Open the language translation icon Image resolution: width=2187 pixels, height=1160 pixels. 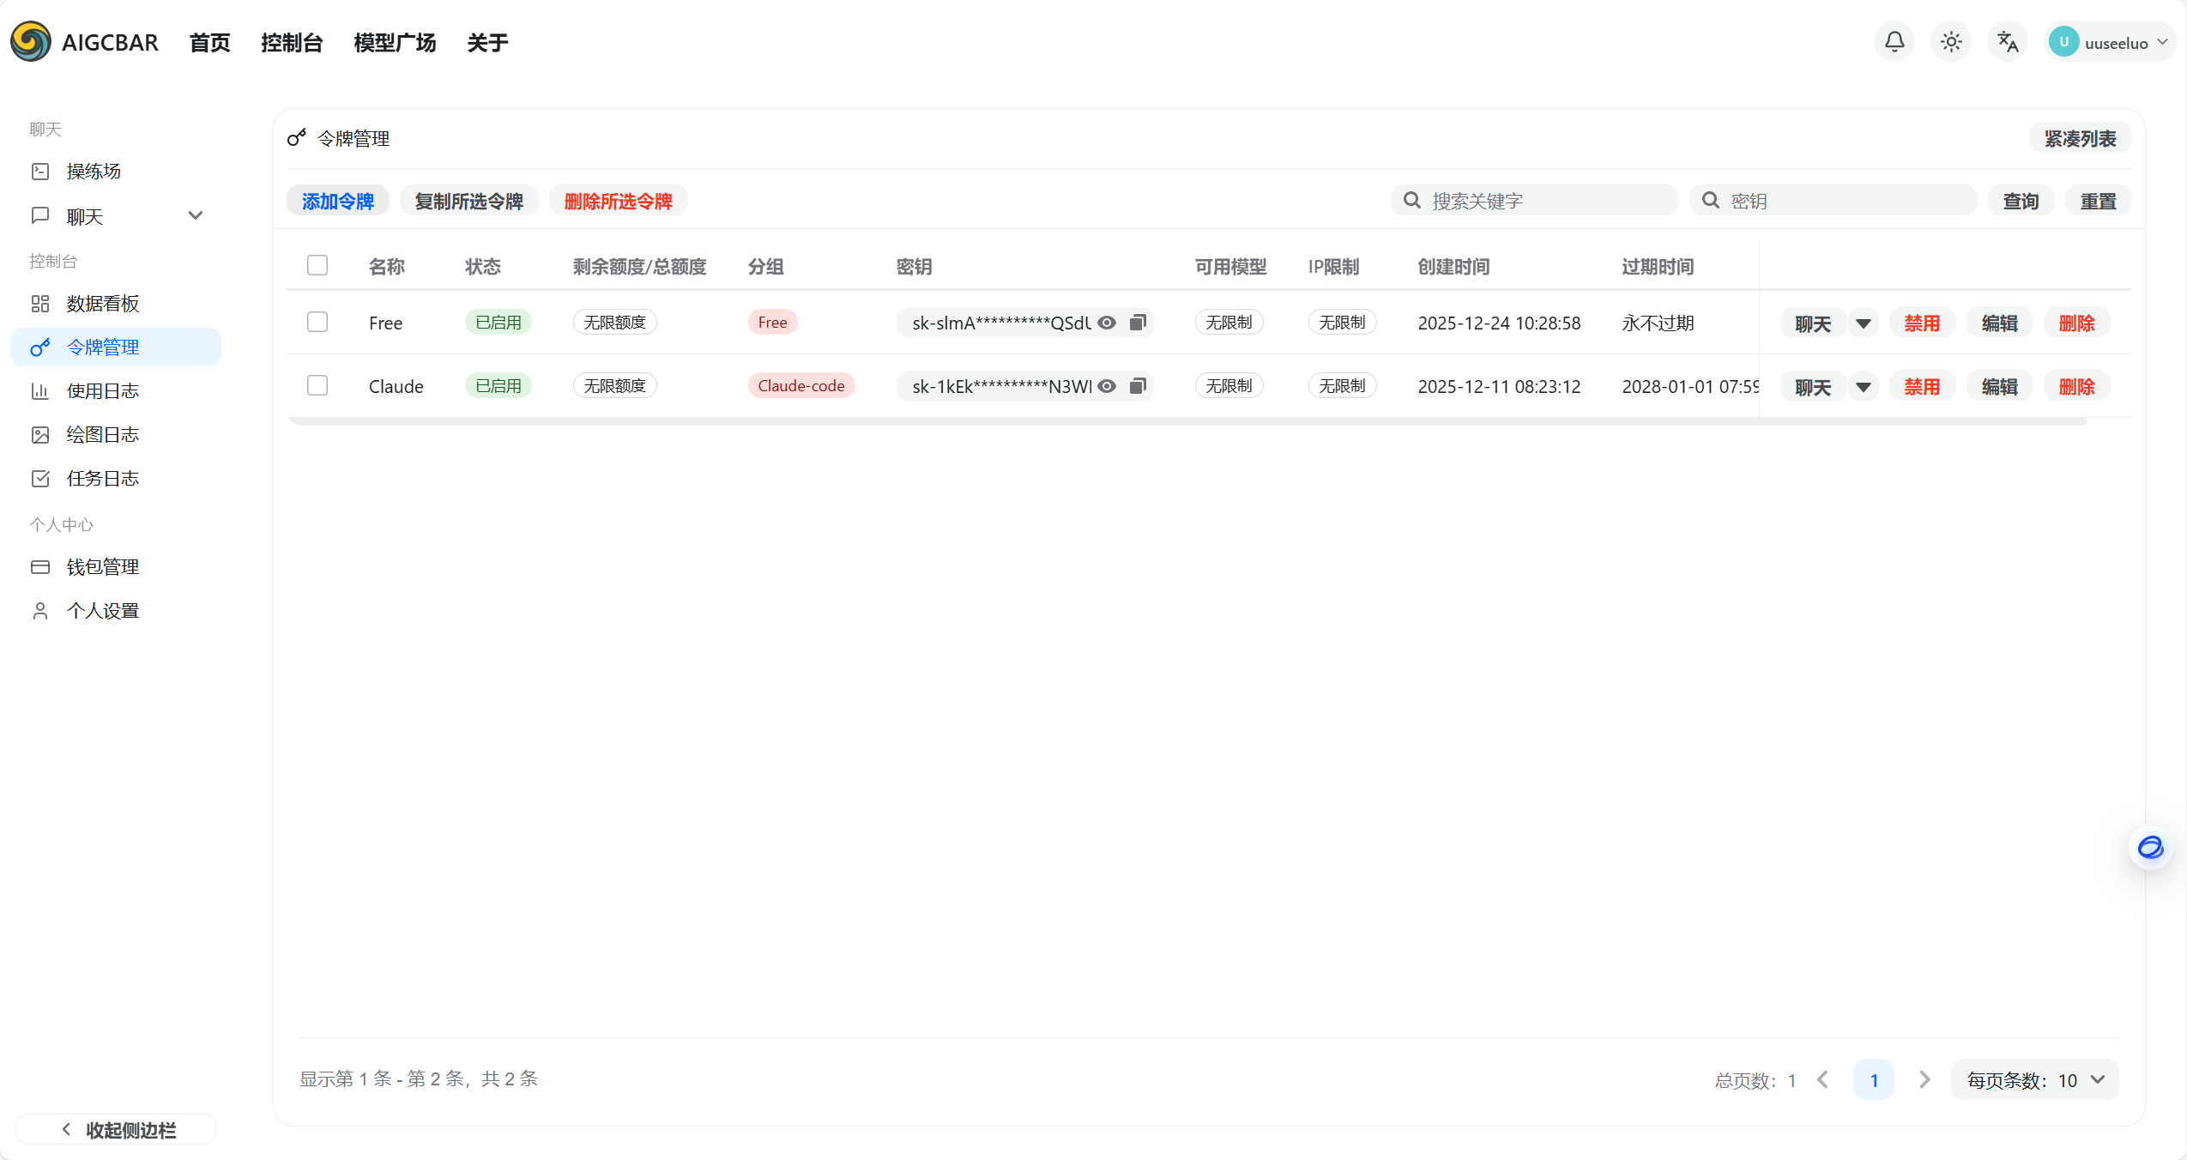point(2007,42)
